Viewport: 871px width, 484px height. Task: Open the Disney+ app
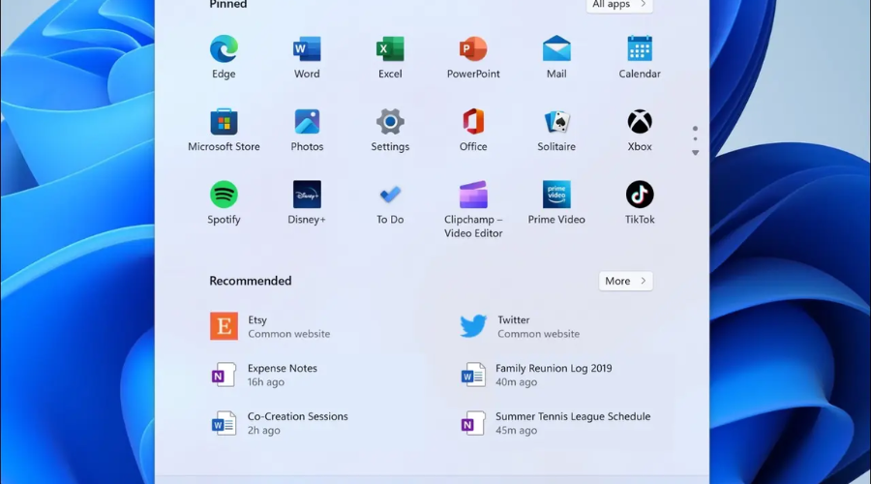(x=307, y=195)
